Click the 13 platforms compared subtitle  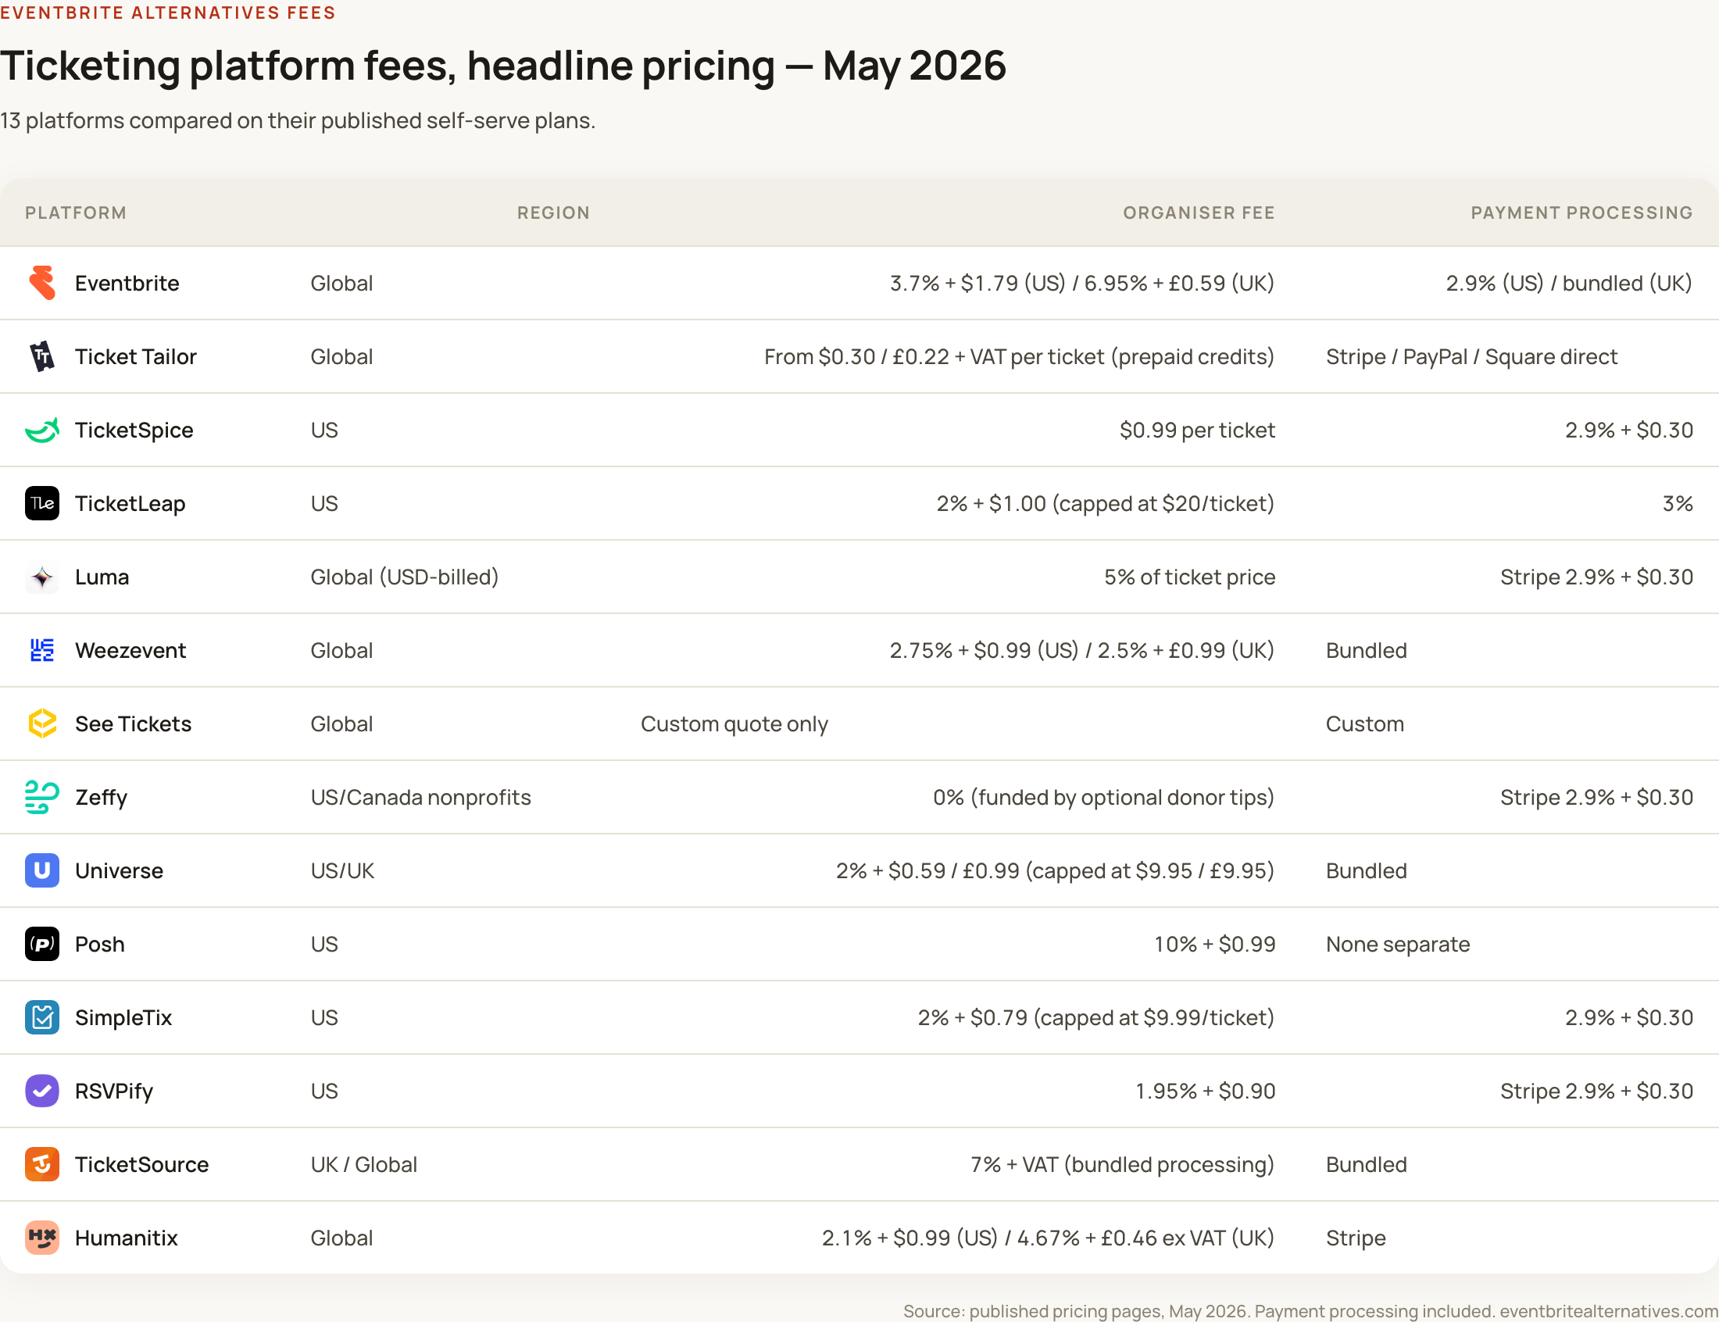(x=298, y=120)
